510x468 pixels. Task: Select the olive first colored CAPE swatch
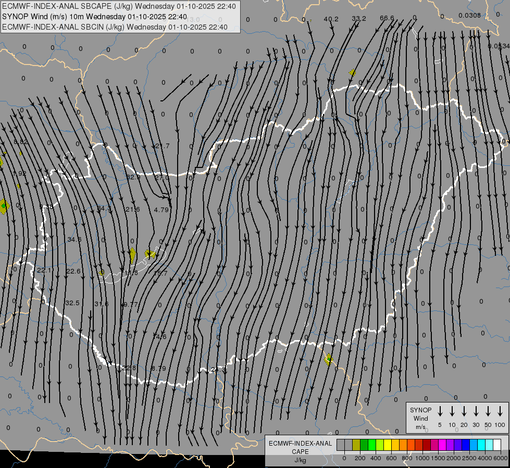point(356,445)
